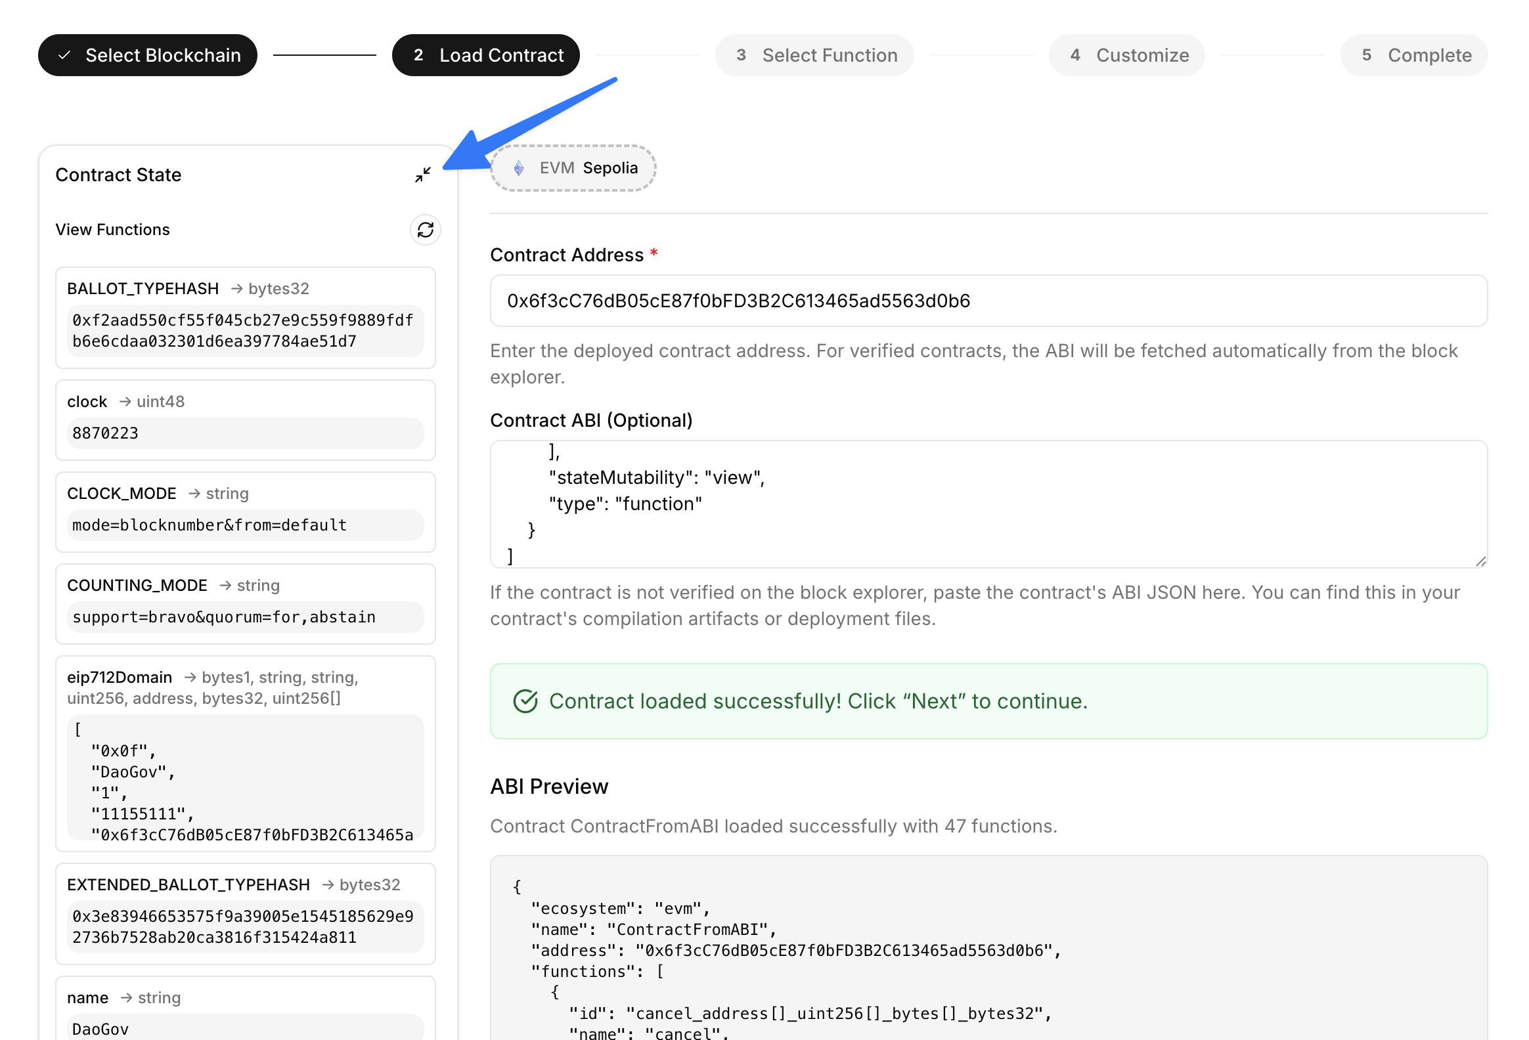Click the Select Blockchain step button
The height and width of the screenshot is (1040, 1529).
[x=147, y=54]
